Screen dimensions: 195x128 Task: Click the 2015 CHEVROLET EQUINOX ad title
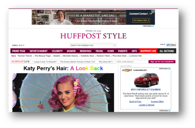[146, 90]
